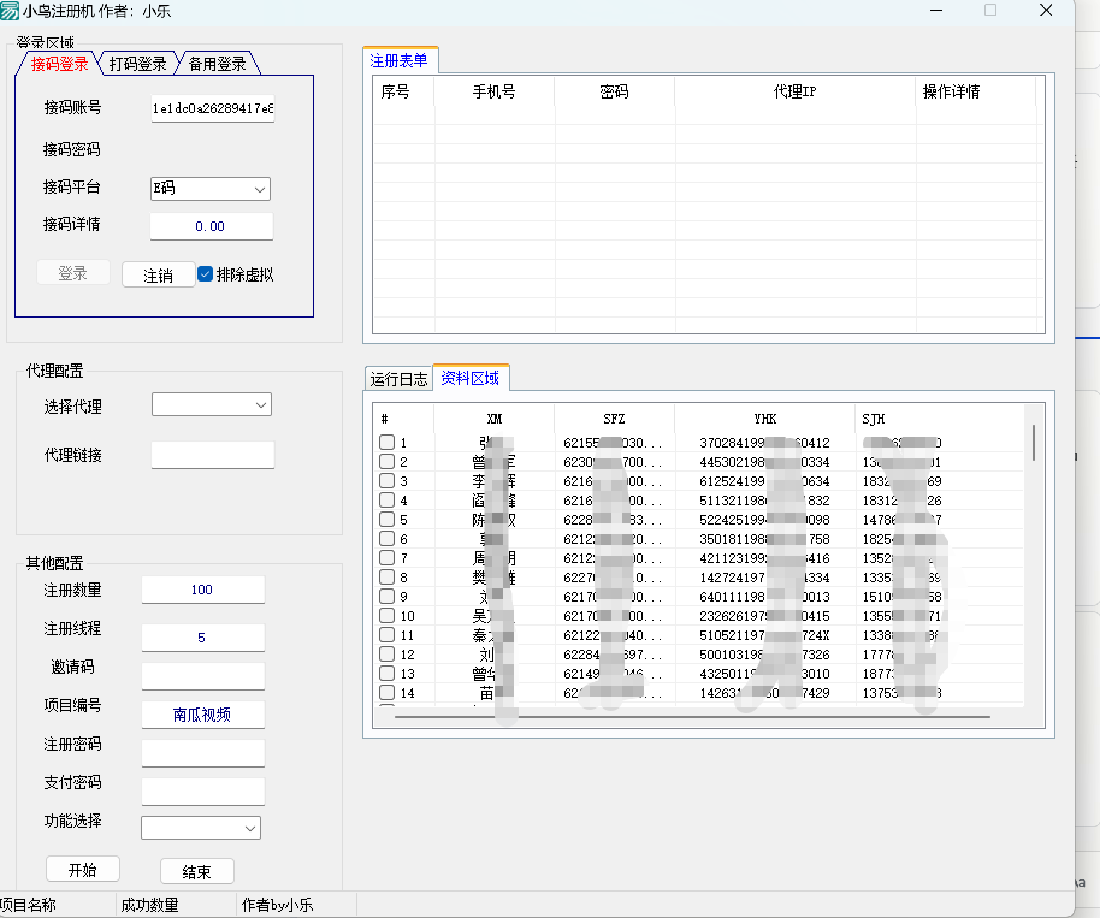Close the 小鸟注册机 window
This screenshot has width=1100, height=918.
[1046, 11]
